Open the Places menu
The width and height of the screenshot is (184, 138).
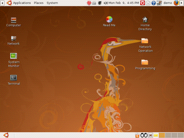(x=39, y=3)
